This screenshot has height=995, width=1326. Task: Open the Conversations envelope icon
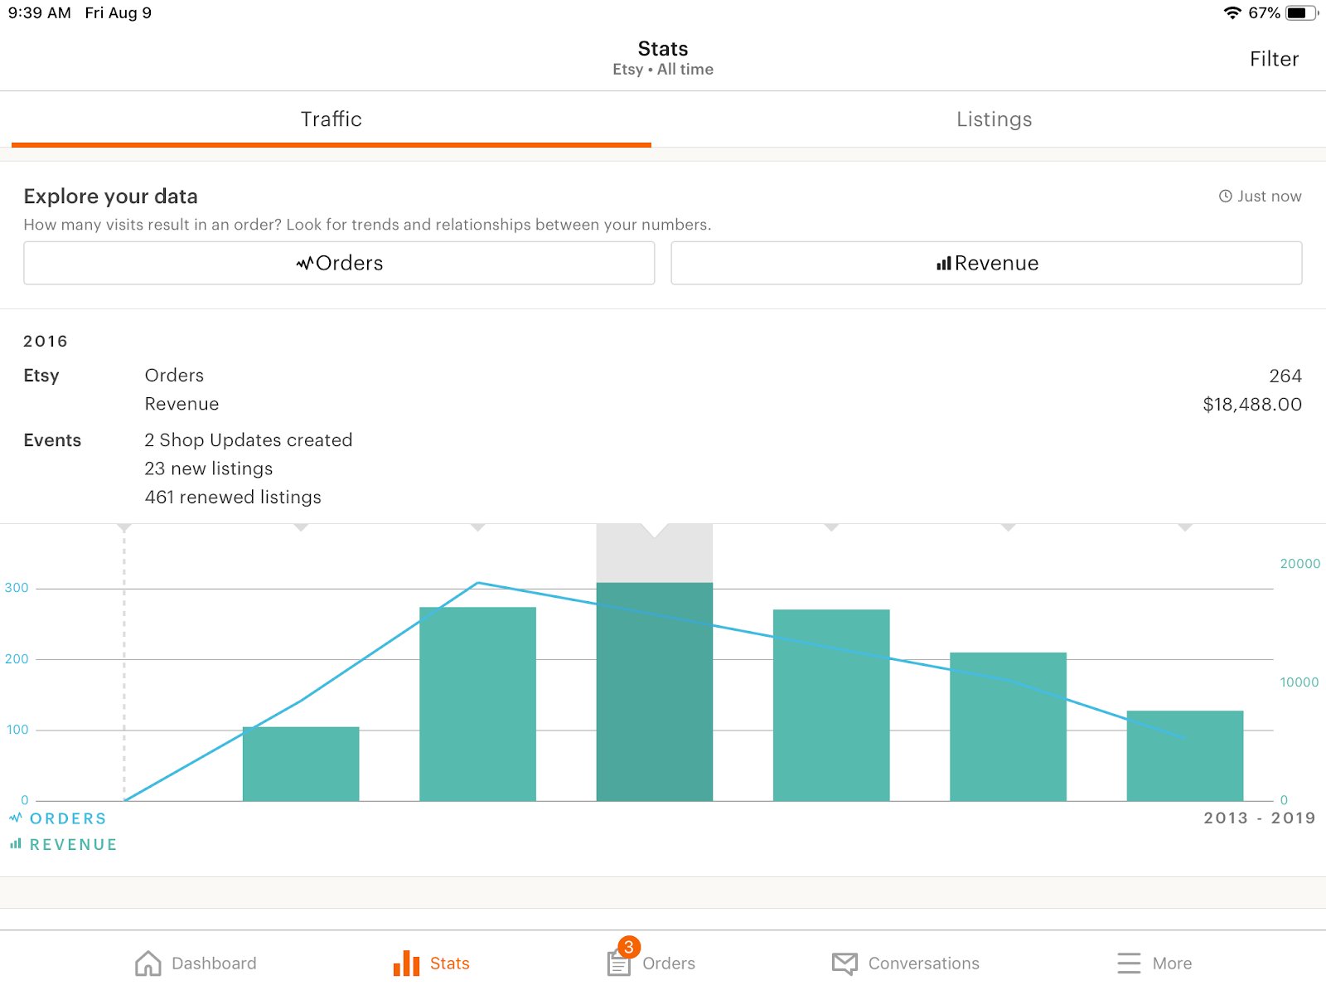coord(844,963)
